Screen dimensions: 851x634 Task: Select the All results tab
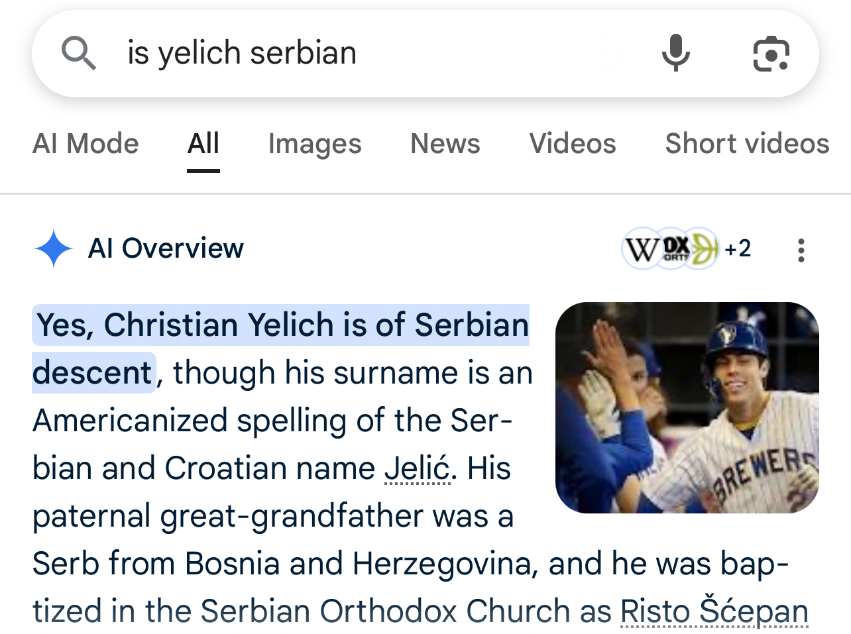203,144
